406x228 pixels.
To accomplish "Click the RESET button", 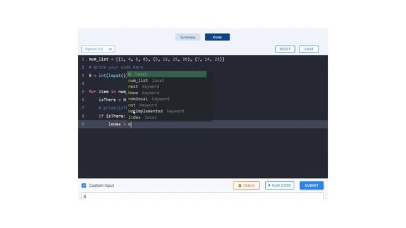I will [x=285, y=49].
